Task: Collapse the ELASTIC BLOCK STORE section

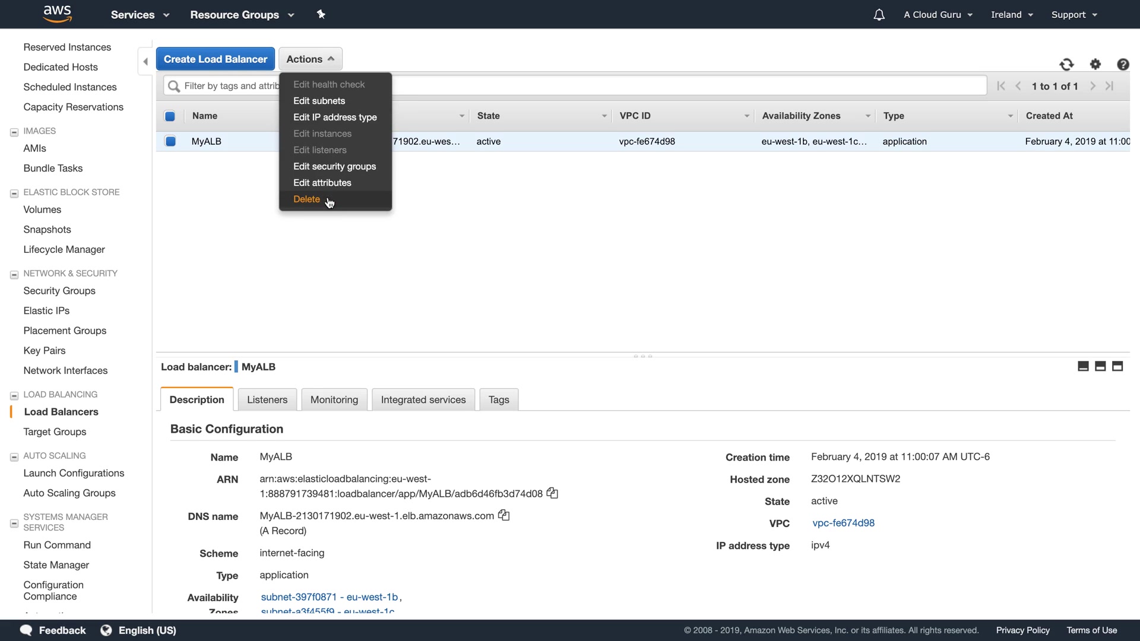Action: coord(14,193)
